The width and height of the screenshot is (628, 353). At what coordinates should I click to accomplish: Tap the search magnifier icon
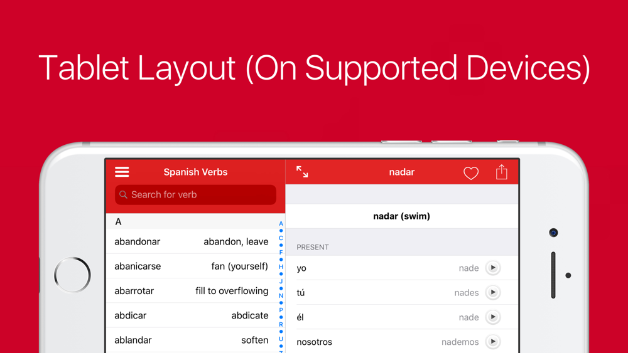[123, 195]
